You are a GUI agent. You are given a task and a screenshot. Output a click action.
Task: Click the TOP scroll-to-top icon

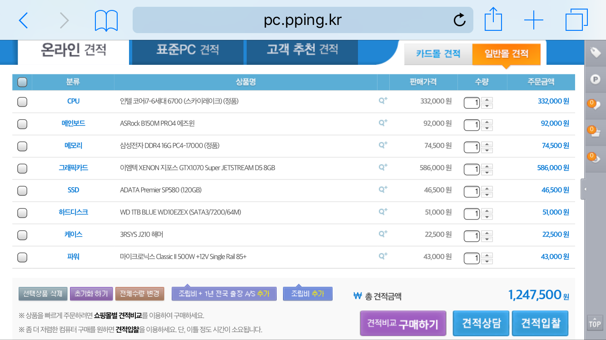pos(595,323)
